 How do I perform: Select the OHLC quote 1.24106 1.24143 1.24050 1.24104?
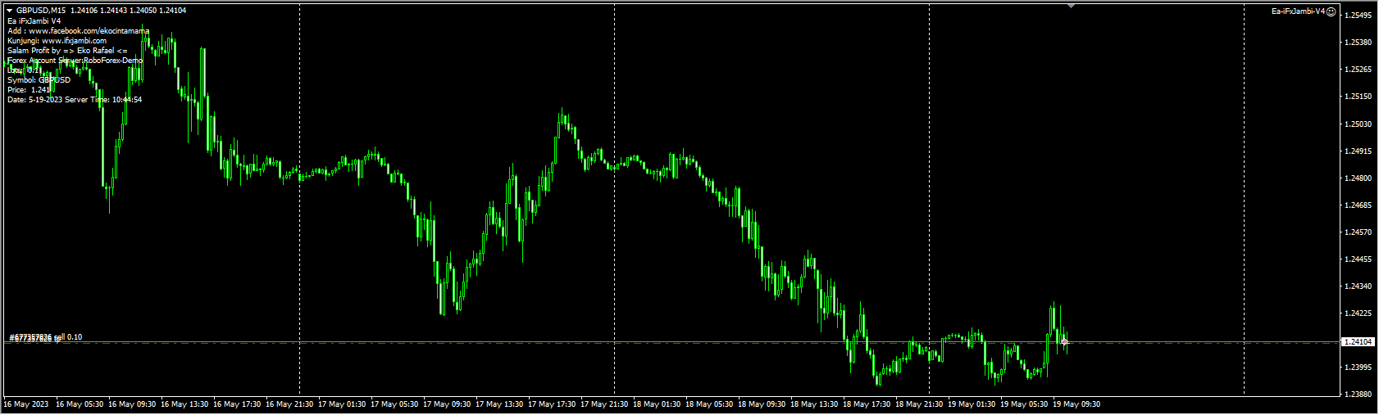[128, 11]
